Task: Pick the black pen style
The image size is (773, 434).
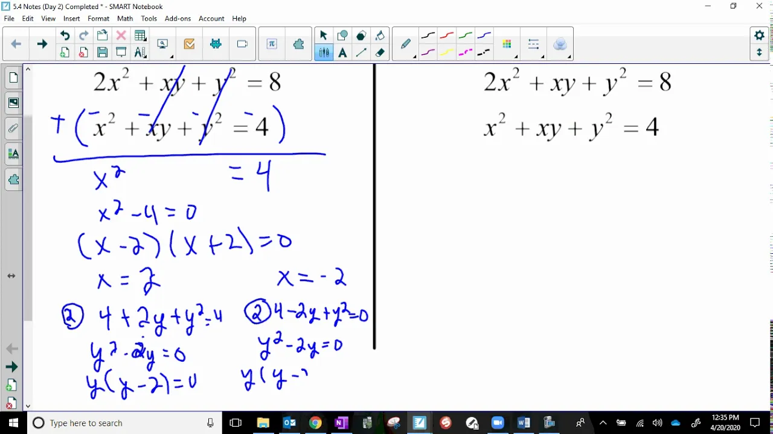Action: tap(428, 36)
